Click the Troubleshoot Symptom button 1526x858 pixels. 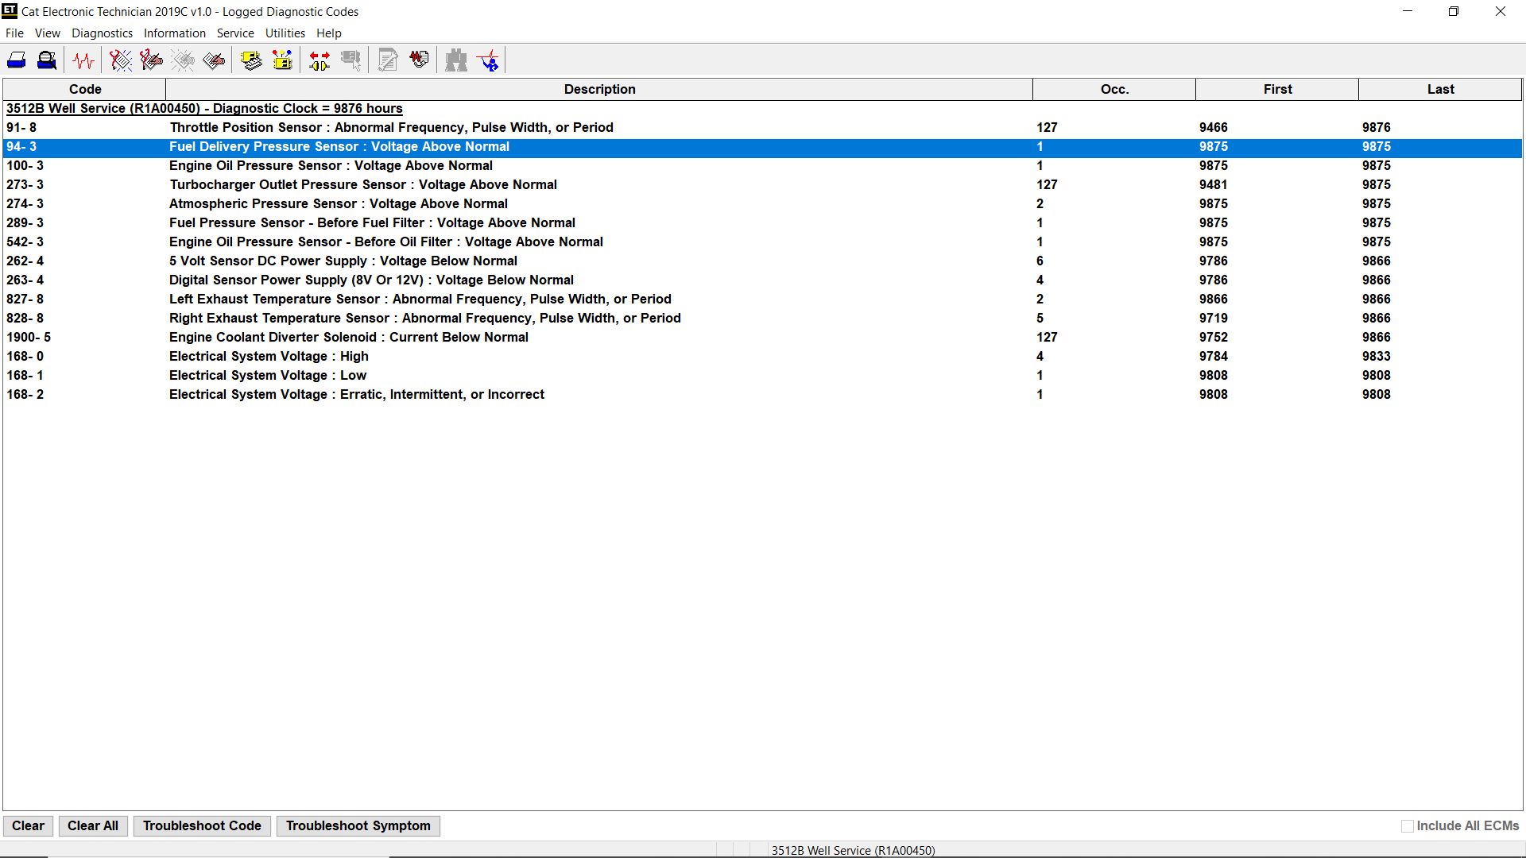click(358, 826)
